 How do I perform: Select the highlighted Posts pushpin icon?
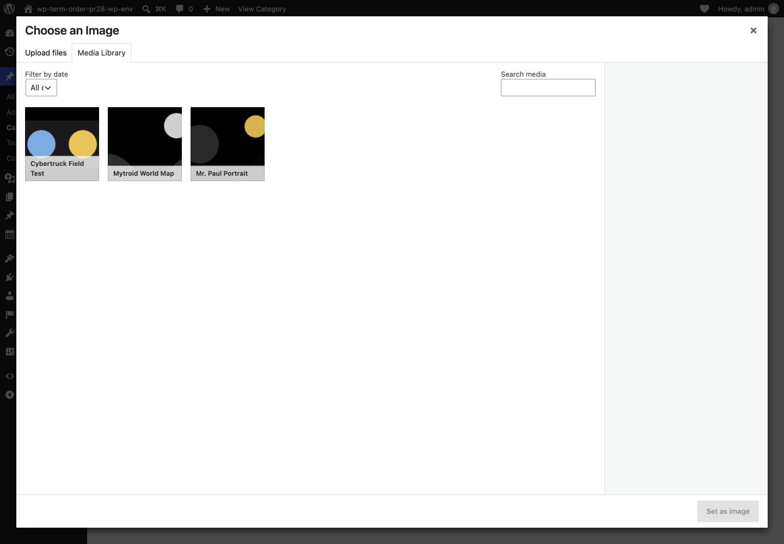coord(9,77)
